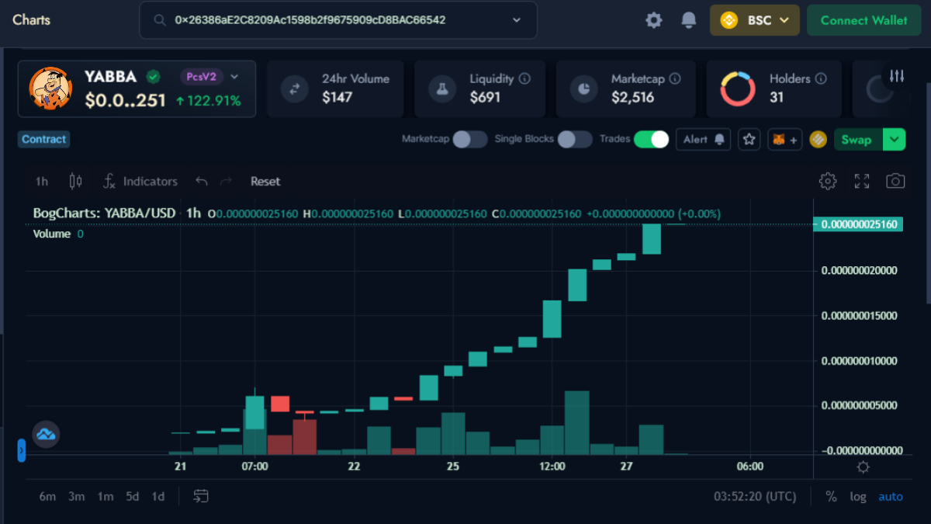Click the Holders donut chart icon
The height and width of the screenshot is (524, 931).
(x=738, y=88)
